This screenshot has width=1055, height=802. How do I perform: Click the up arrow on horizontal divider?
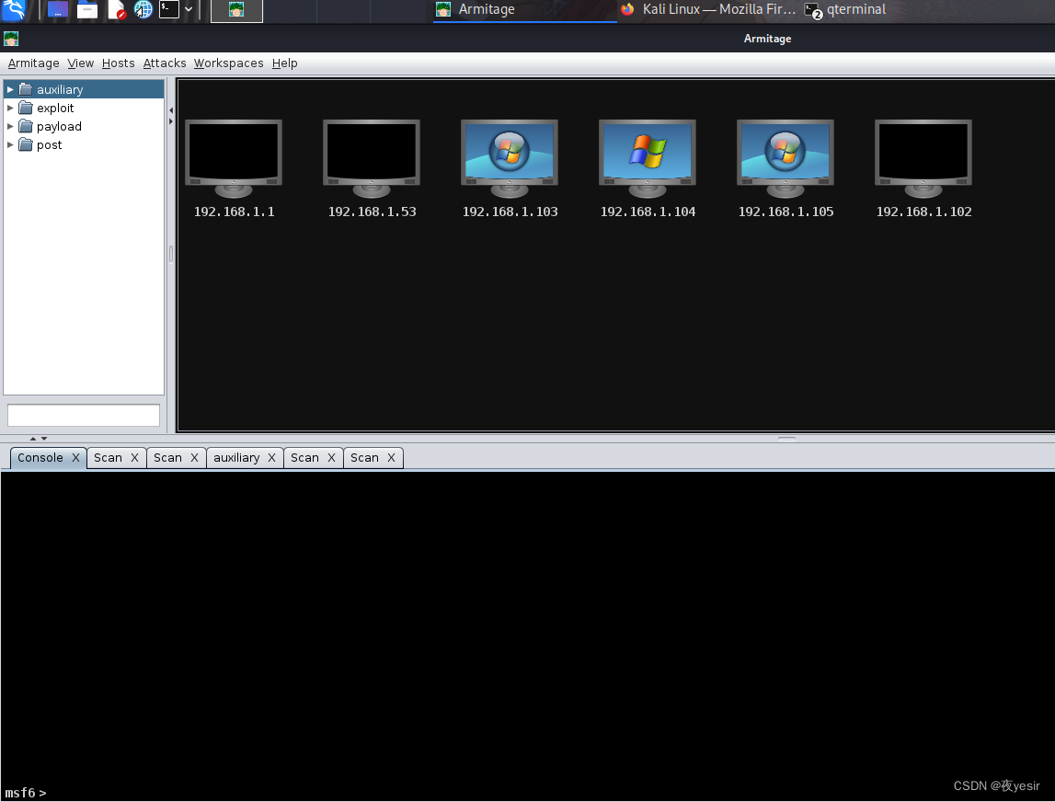pos(33,439)
